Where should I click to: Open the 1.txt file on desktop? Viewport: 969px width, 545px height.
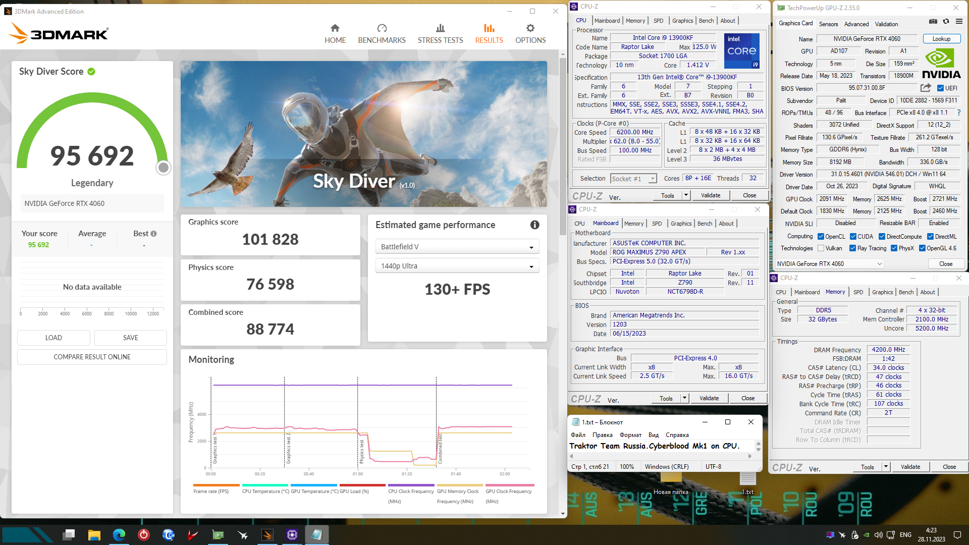[748, 483]
